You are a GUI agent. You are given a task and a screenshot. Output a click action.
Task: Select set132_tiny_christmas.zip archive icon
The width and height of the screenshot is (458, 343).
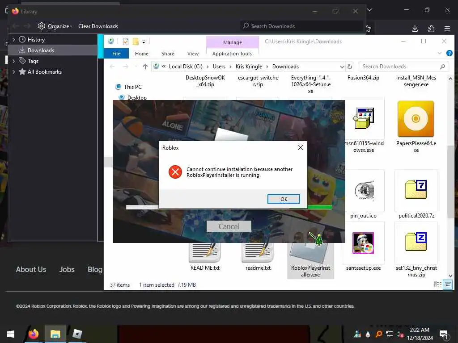416,241
